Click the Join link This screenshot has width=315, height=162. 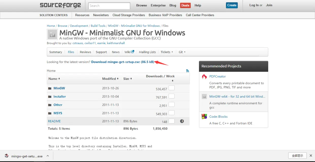pyautogui.click(x=269, y=5)
